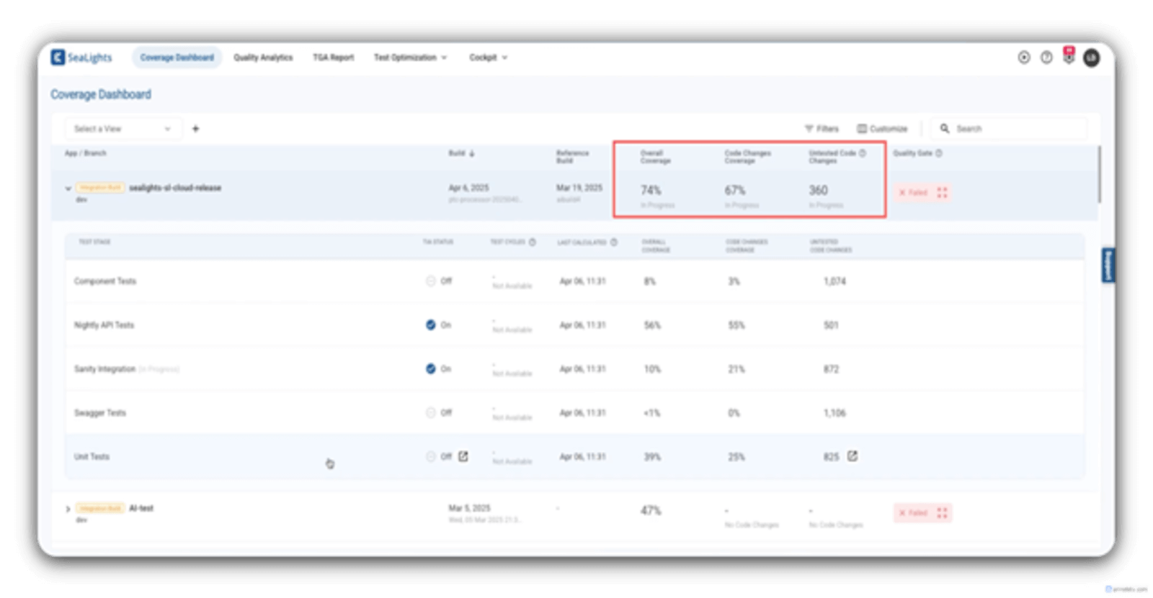This screenshot has width=1153, height=598.
Task: Open the external link icon next to Unit Tests Off
Action: point(463,456)
